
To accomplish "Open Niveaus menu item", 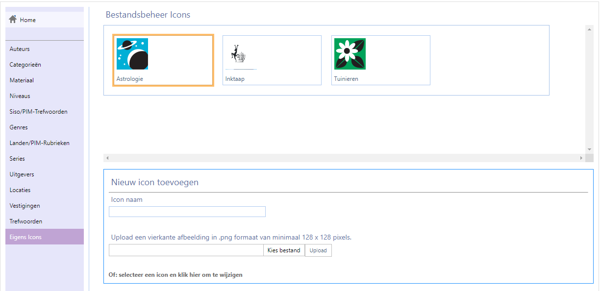I will (20, 96).
